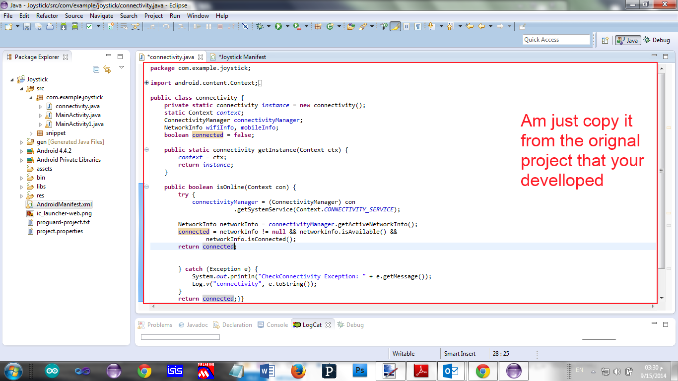Toggle Show Whitespace Characters
678x381 pixels.
418,27
